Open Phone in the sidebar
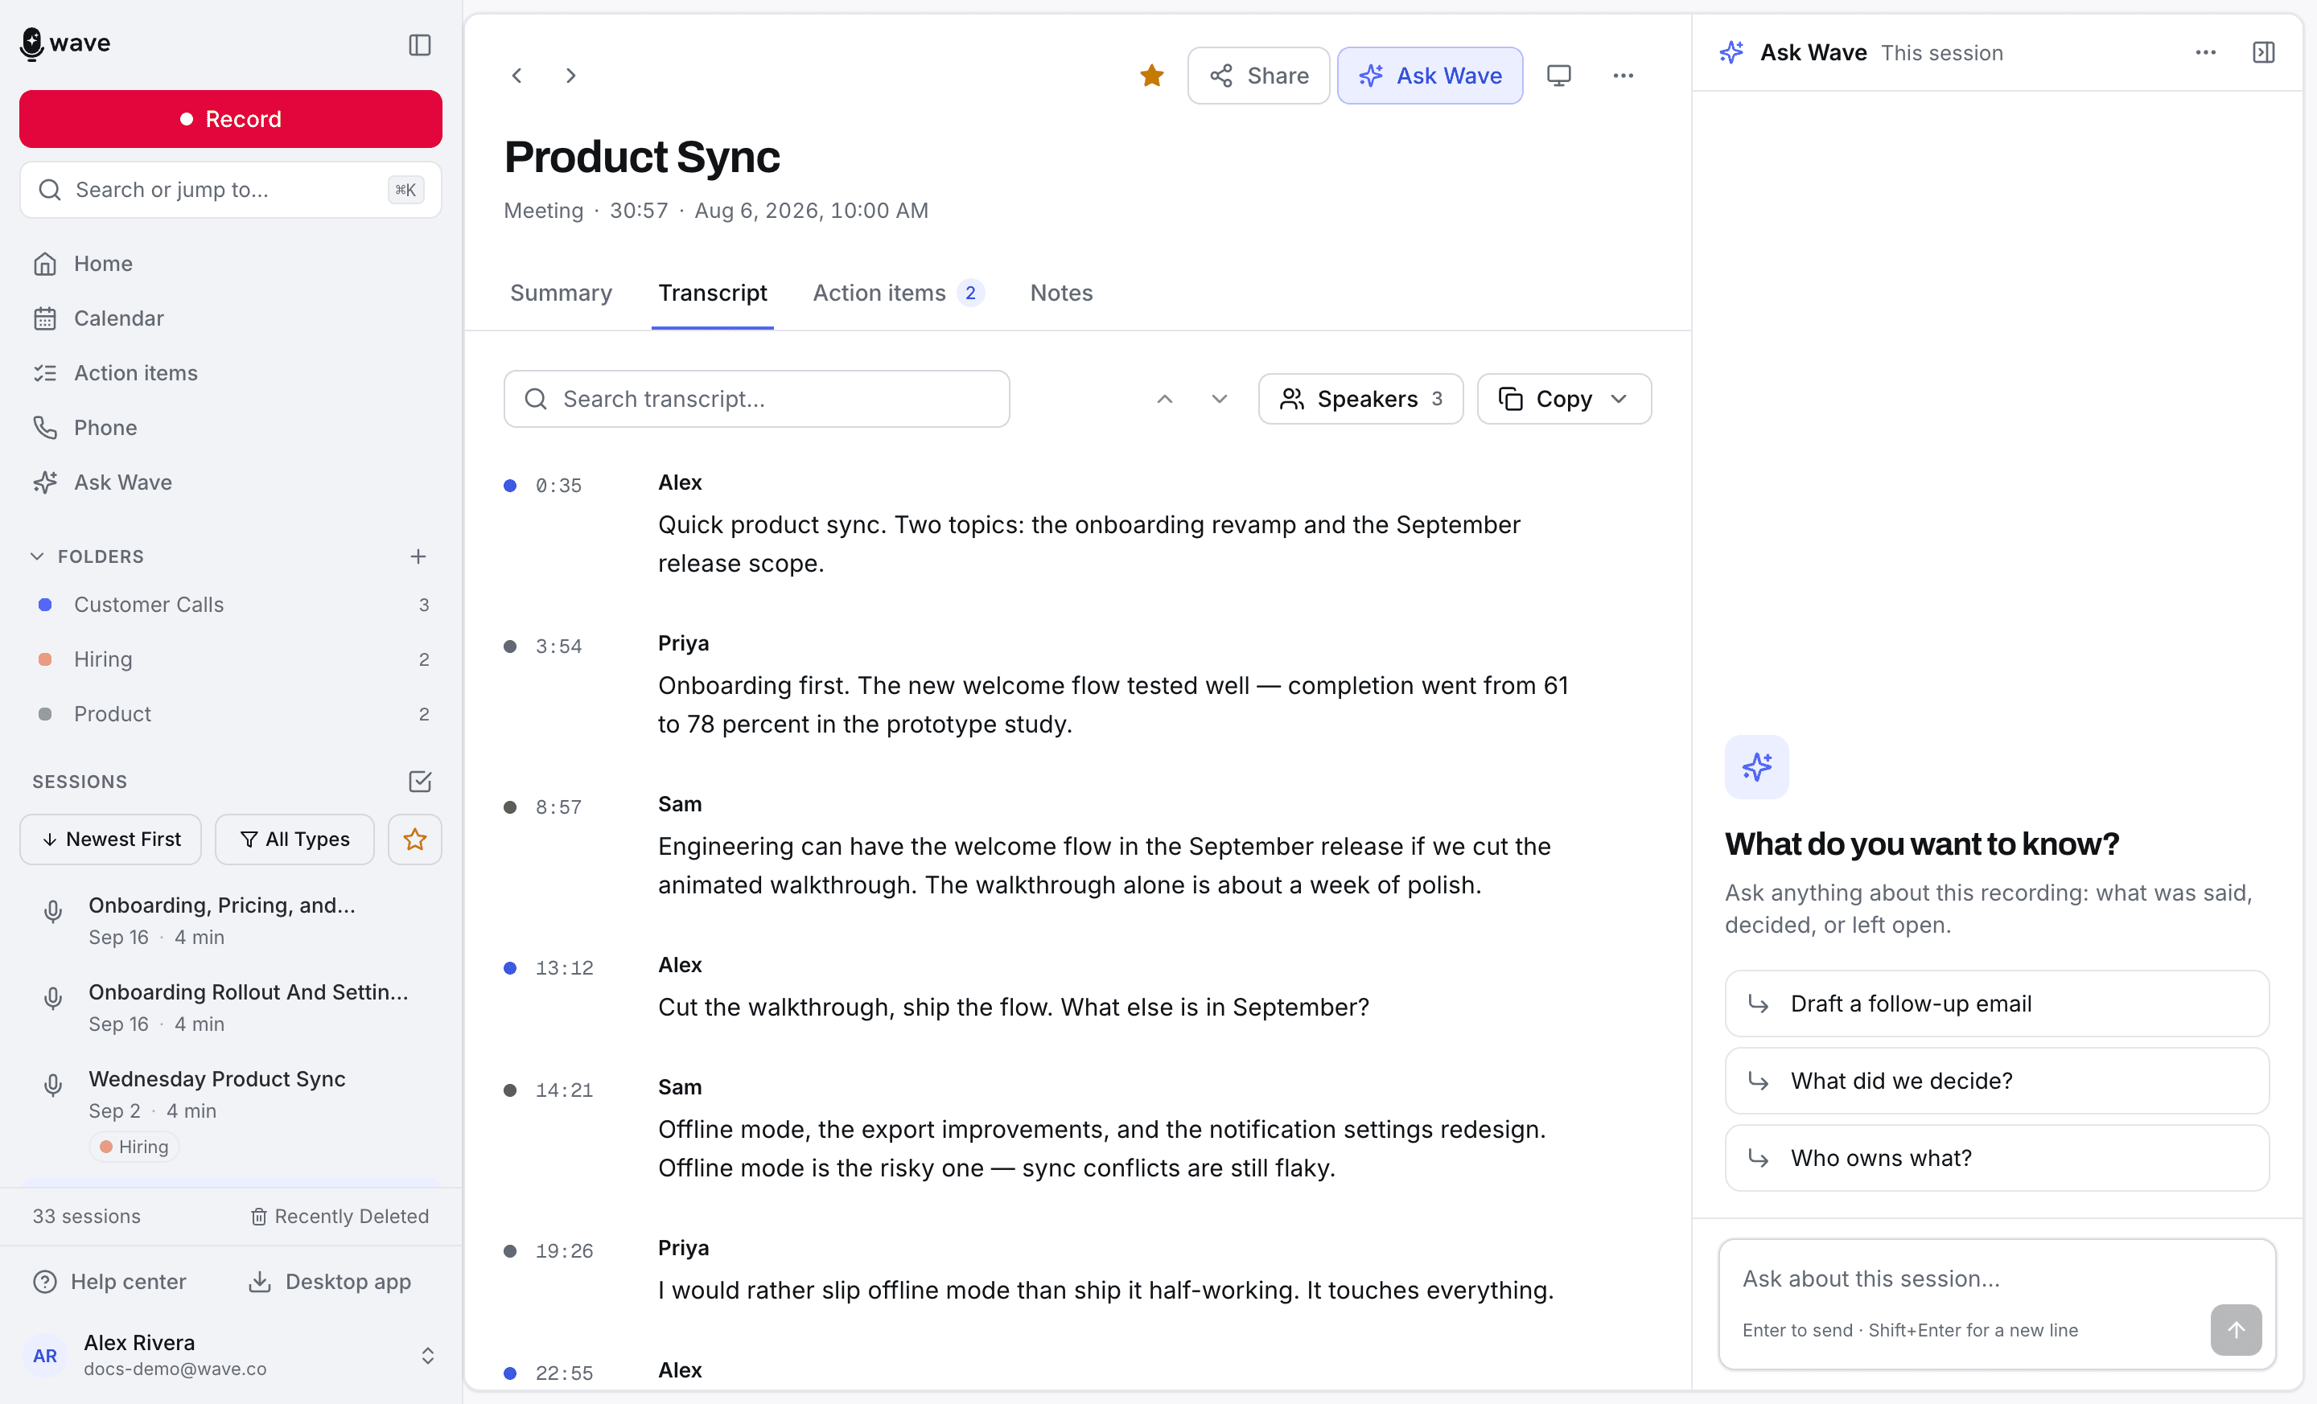The image size is (2317, 1404). click(x=230, y=428)
